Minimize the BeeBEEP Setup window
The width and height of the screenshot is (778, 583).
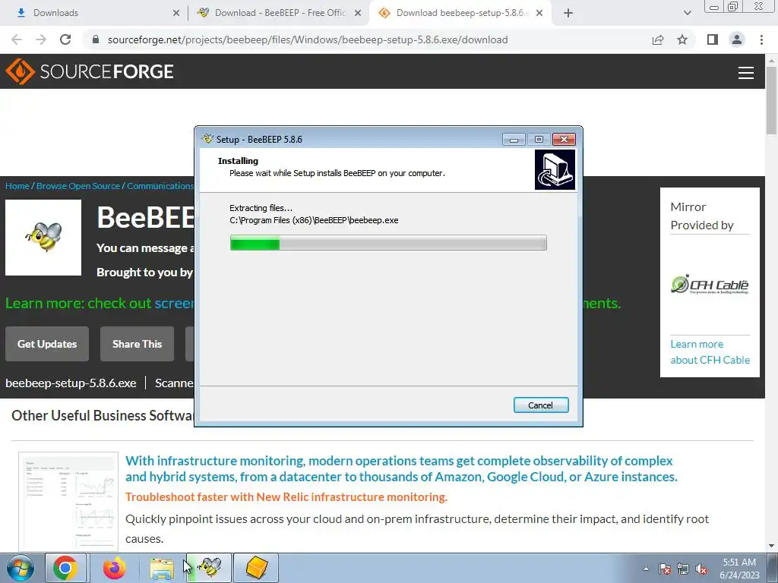[514, 140]
